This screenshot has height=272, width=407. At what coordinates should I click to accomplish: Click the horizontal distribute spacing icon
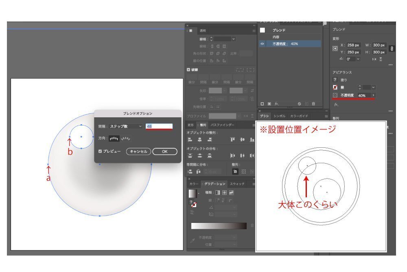click(199, 171)
